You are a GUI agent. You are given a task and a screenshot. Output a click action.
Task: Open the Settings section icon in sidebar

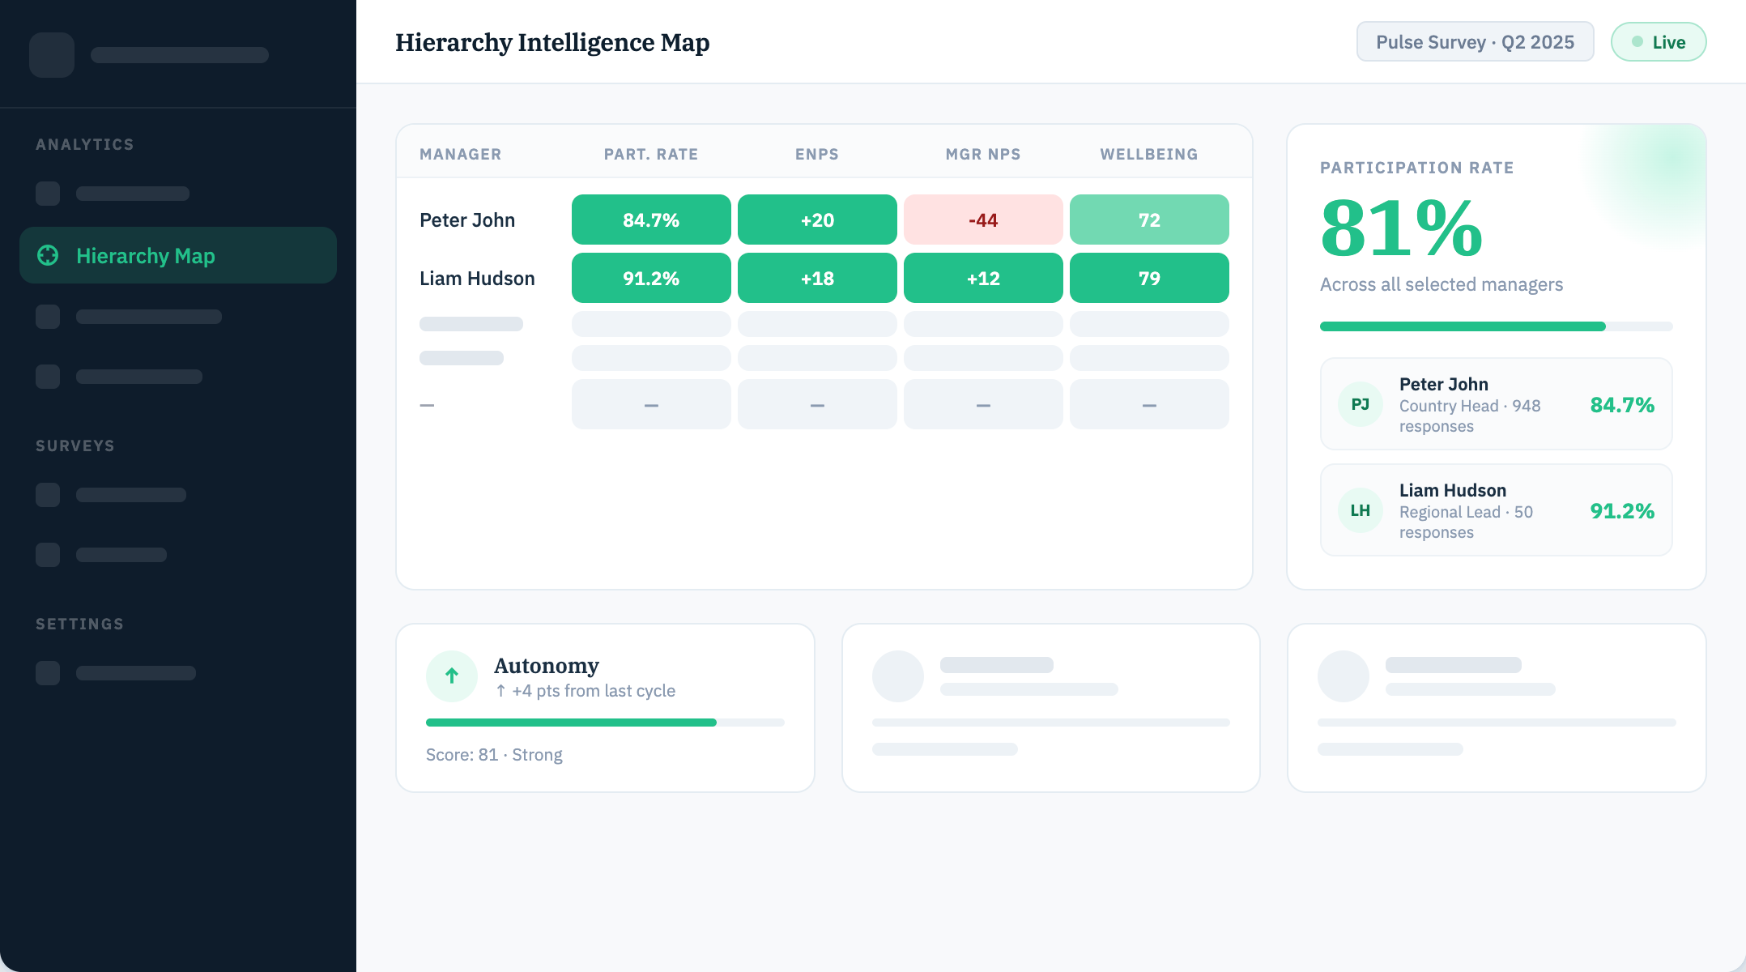pyautogui.click(x=47, y=672)
